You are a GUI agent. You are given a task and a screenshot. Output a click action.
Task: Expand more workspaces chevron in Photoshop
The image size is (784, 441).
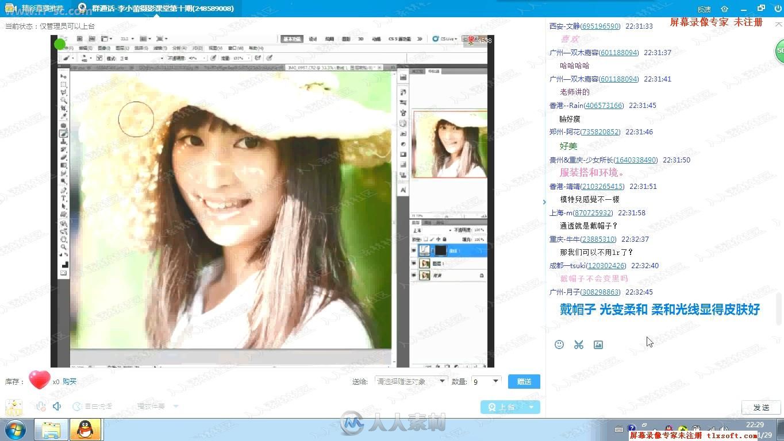coord(420,39)
